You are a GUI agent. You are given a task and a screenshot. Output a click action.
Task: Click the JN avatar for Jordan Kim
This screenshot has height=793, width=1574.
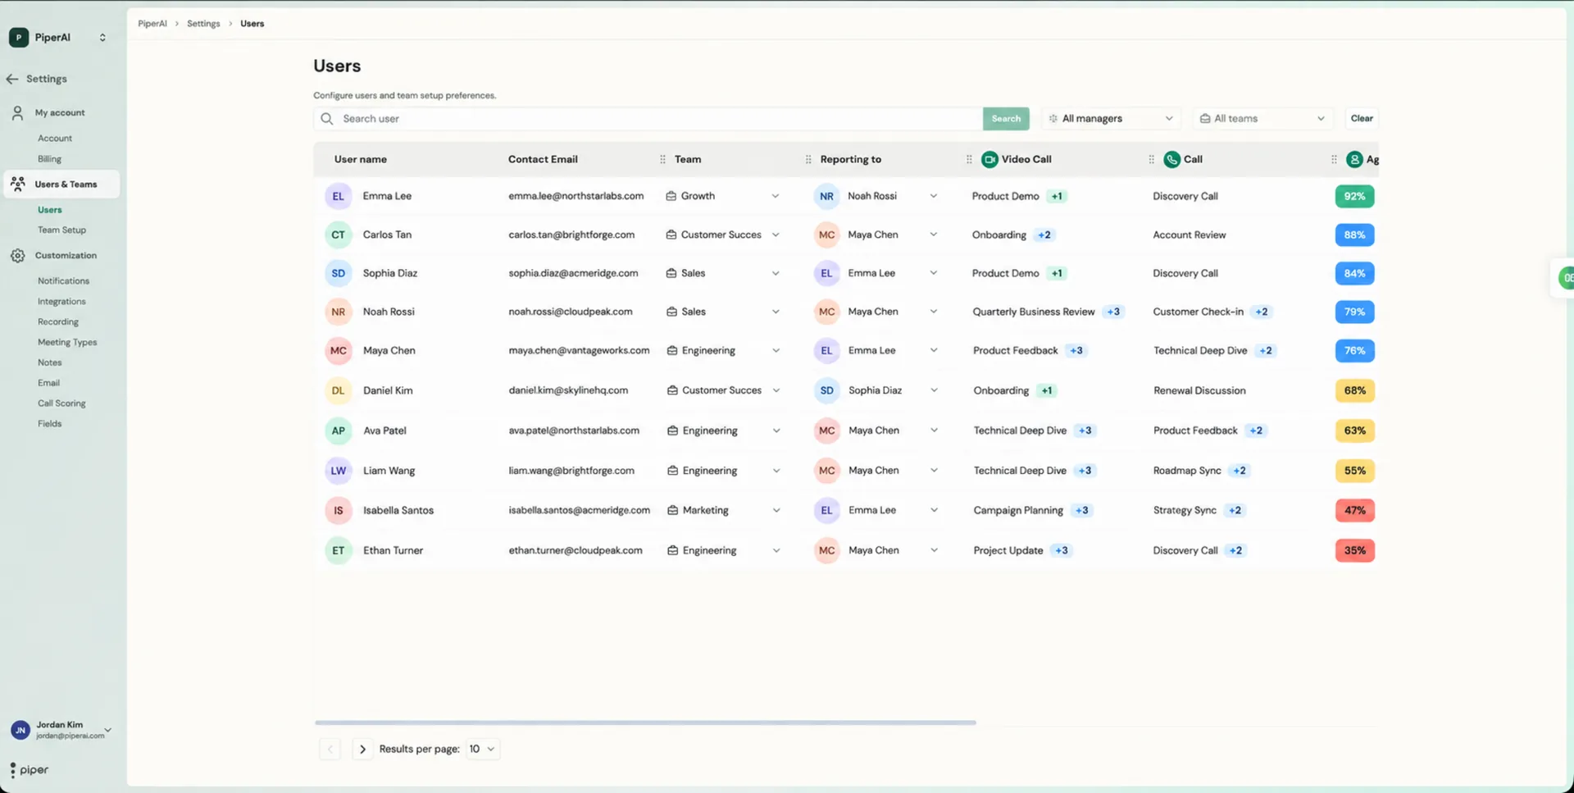[x=20, y=730]
